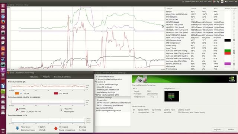Enable graph checkbox for CPU usage

click(x=234, y=66)
